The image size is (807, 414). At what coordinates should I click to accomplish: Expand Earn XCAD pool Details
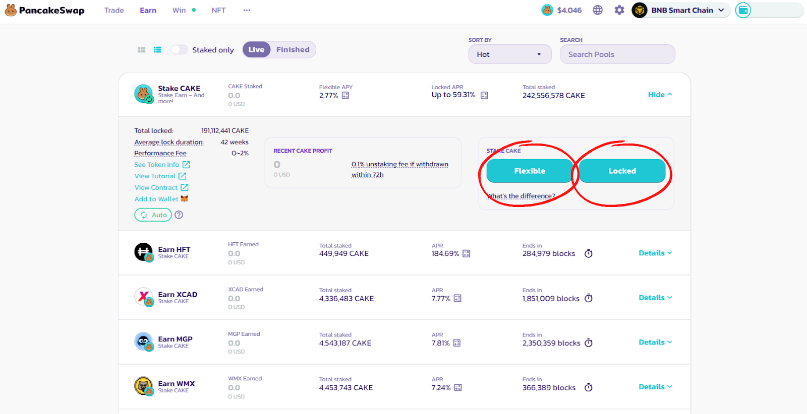click(x=655, y=298)
